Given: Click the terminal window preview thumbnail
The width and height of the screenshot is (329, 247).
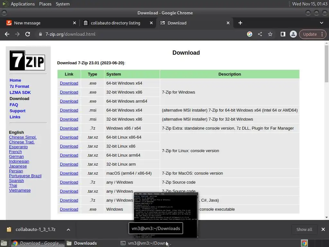Looking at the screenshot, I should point(166,215).
